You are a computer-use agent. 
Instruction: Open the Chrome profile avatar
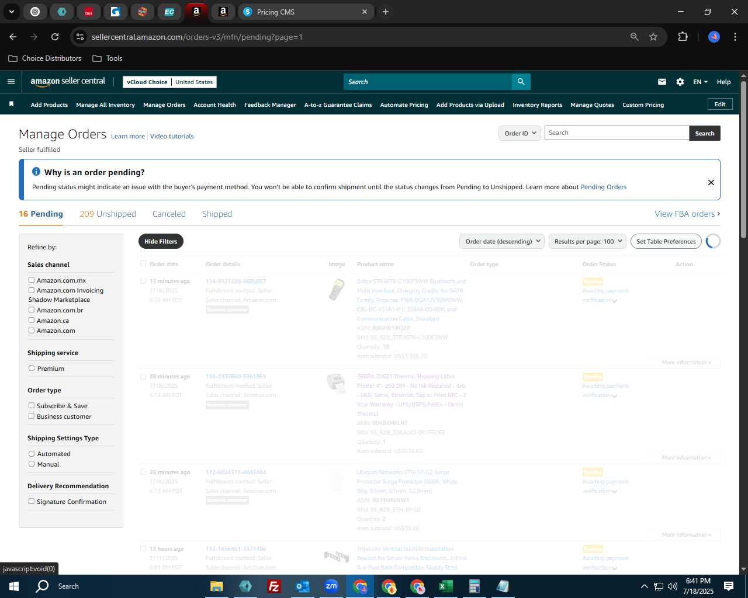(x=714, y=37)
